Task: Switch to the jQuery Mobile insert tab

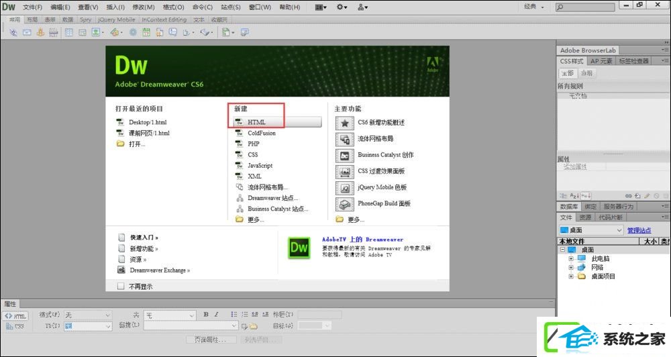Action: 116,19
